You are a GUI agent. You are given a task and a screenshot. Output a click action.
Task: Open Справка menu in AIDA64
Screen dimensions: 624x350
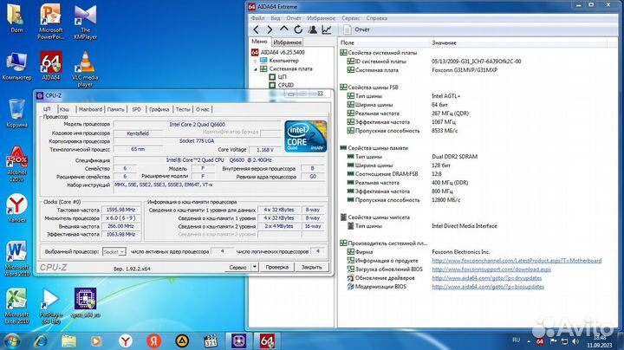pos(376,18)
